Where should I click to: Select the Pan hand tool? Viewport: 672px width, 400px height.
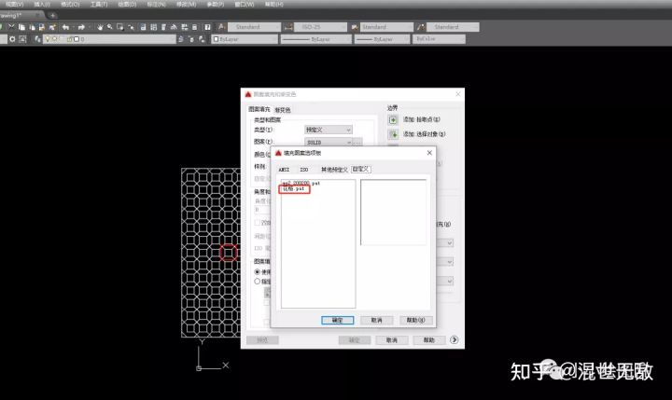100,27
